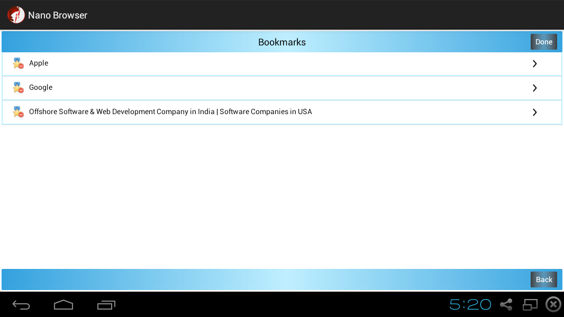Tap the Nano Browser logo icon
Screen dimensions: 564x317
point(16,15)
